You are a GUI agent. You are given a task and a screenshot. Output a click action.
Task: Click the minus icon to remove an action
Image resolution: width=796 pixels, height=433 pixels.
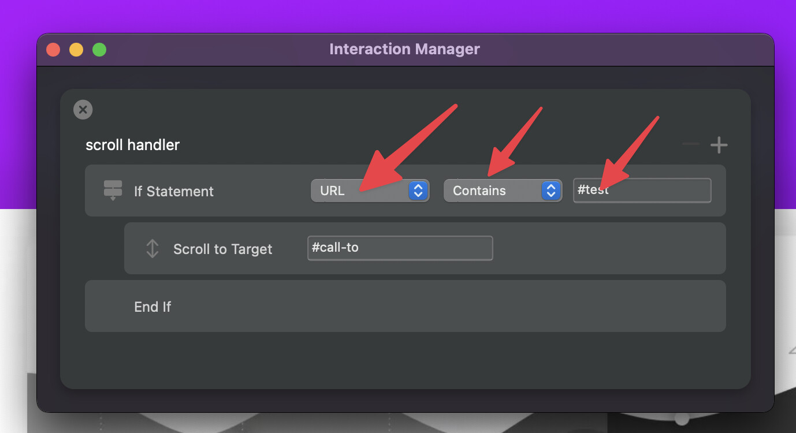click(x=691, y=144)
